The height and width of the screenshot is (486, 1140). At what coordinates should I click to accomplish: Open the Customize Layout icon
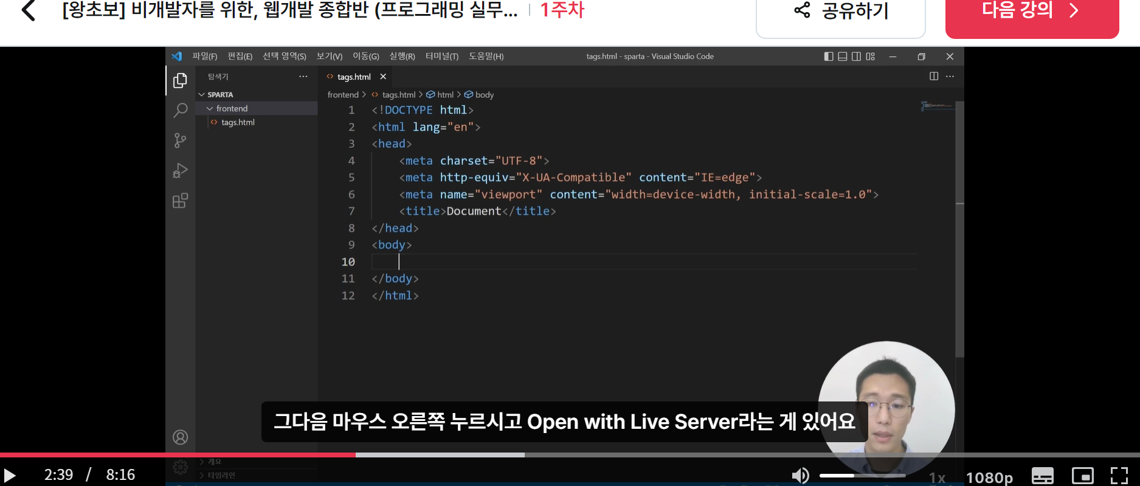(870, 57)
